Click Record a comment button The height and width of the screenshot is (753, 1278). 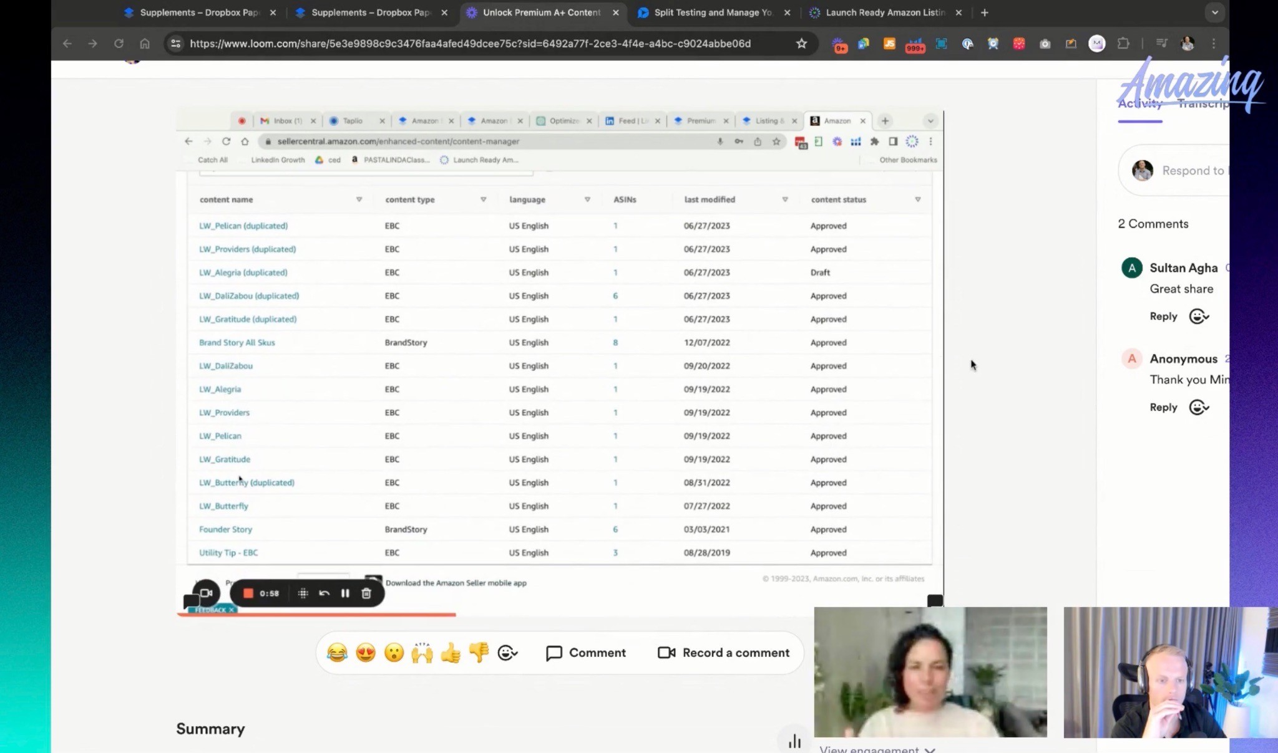pos(724,653)
